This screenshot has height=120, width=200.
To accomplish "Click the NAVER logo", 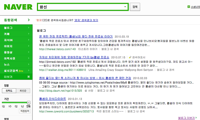I will (18, 7).
